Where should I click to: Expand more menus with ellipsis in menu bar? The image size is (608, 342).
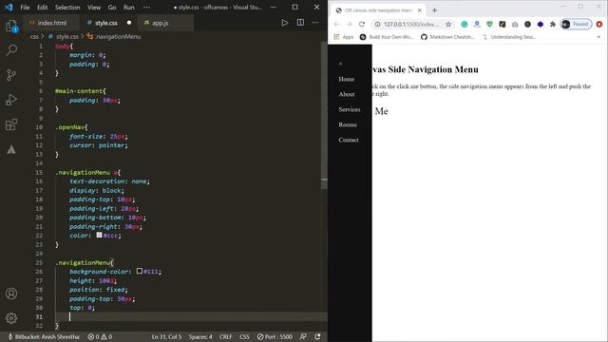point(146,7)
